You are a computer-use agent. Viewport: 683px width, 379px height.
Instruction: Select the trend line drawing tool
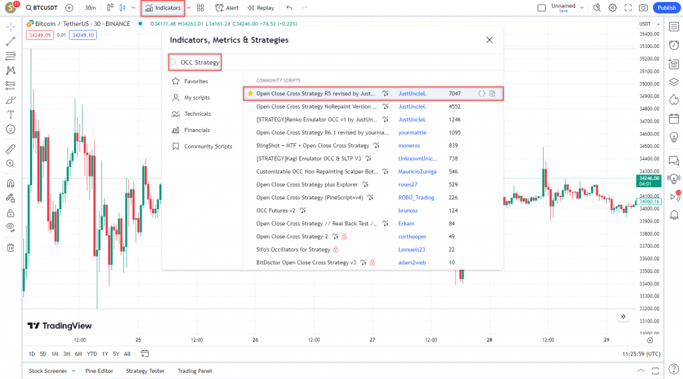coord(11,41)
